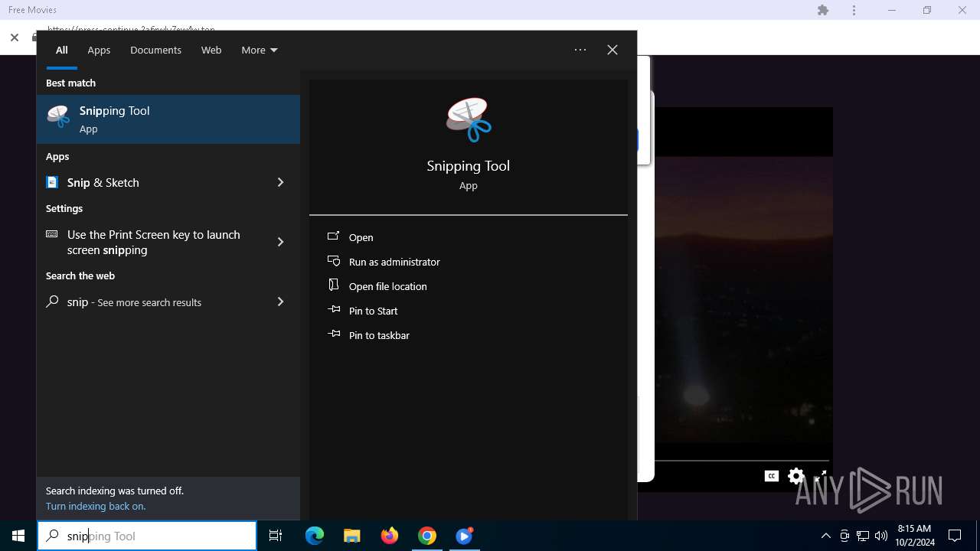Open the More filter dropdown
The image size is (980, 551).
pyautogui.click(x=260, y=50)
